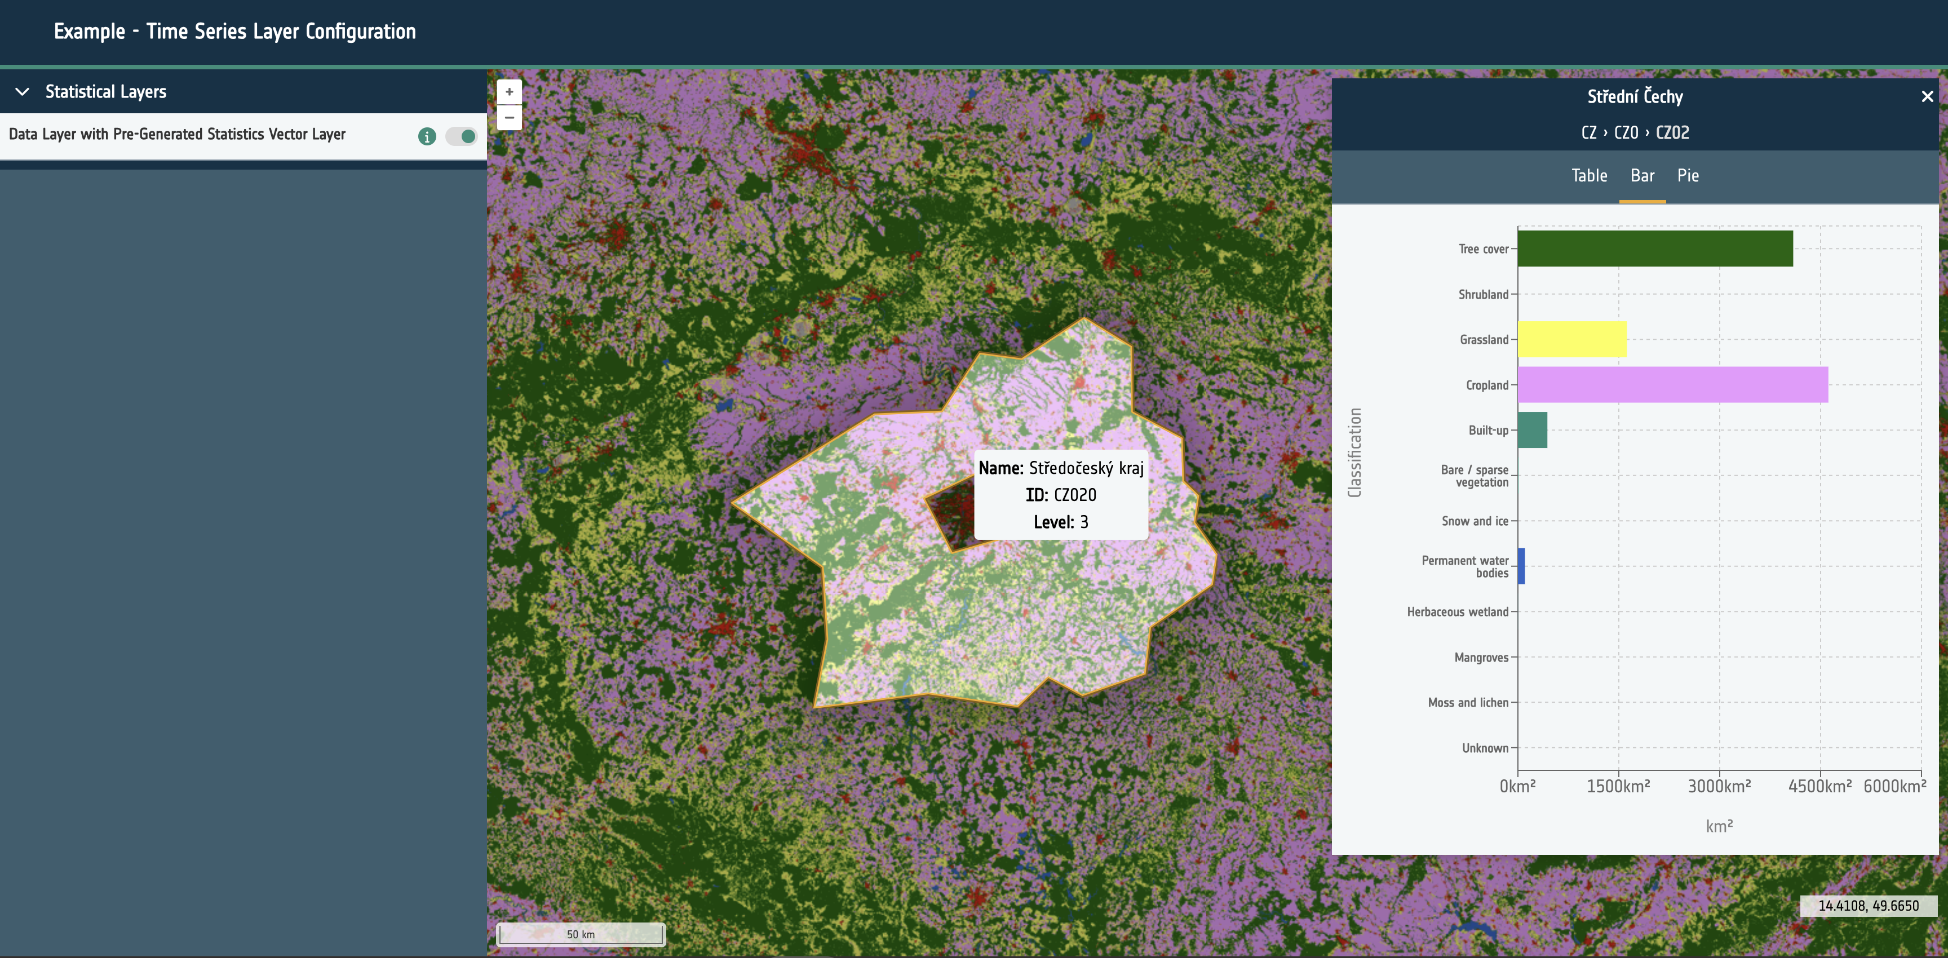Close the Střední Čechy statistics panel
The width and height of the screenshot is (1948, 958).
pos(1927,97)
